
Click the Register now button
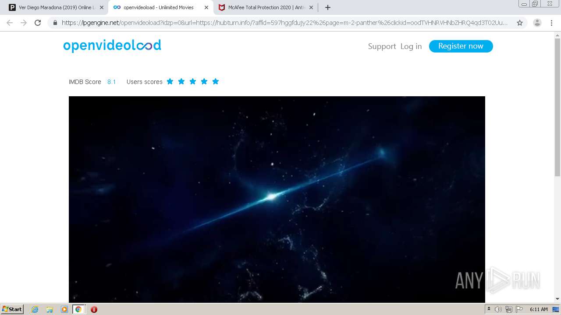(461, 46)
